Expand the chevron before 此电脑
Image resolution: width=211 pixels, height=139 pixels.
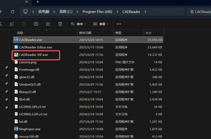pos(33,12)
